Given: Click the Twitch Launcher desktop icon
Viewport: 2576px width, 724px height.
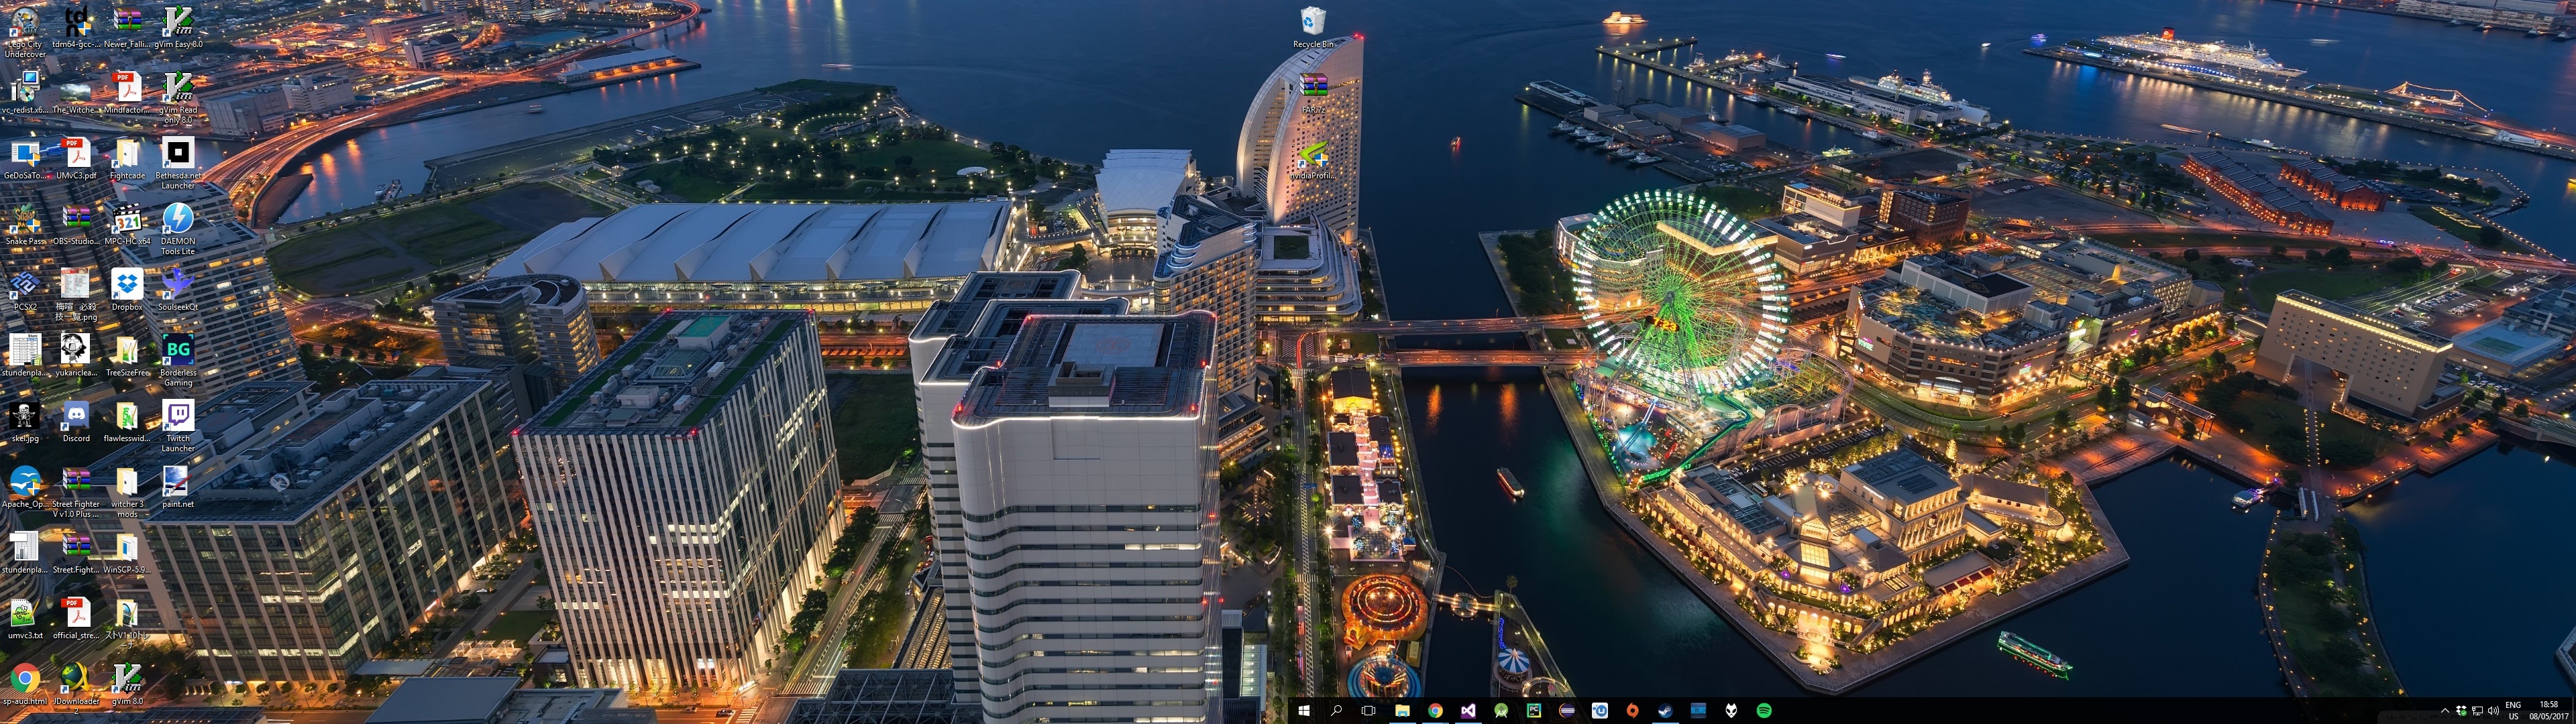Looking at the screenshot, I should [177, 416].
